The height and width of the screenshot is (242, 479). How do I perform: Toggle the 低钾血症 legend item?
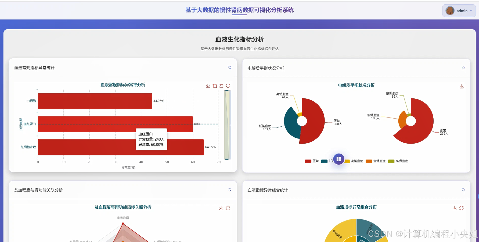376,161
